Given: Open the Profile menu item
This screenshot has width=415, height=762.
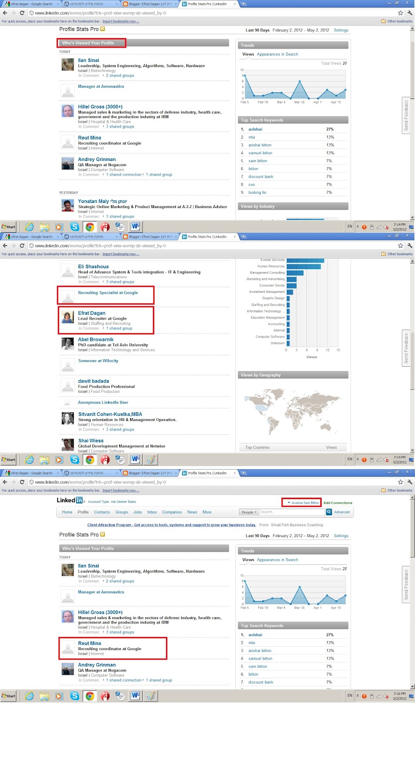Looking at the screenshot, I should click(x=83, y=512).
